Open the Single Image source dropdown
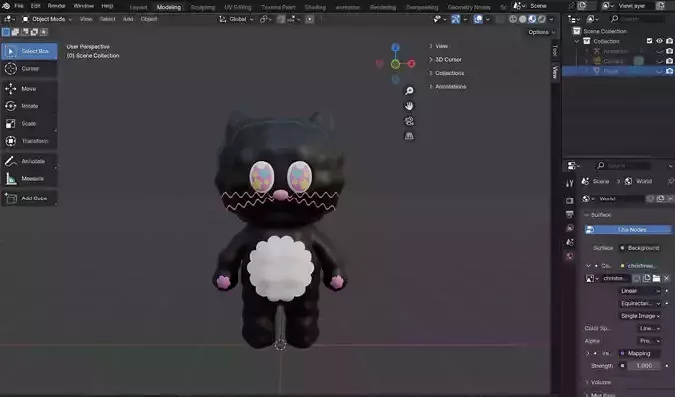 640,316
